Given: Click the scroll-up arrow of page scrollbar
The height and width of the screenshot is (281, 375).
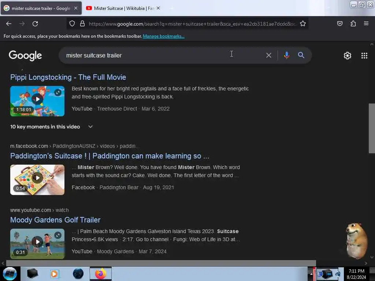Looking at the screenshot, I should [372, 44].
